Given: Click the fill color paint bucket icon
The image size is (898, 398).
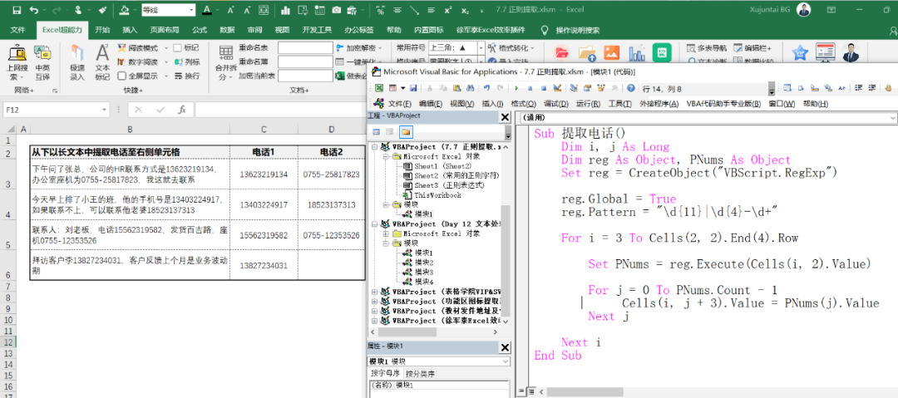Looking at the screenshot, I should point(124,10).
